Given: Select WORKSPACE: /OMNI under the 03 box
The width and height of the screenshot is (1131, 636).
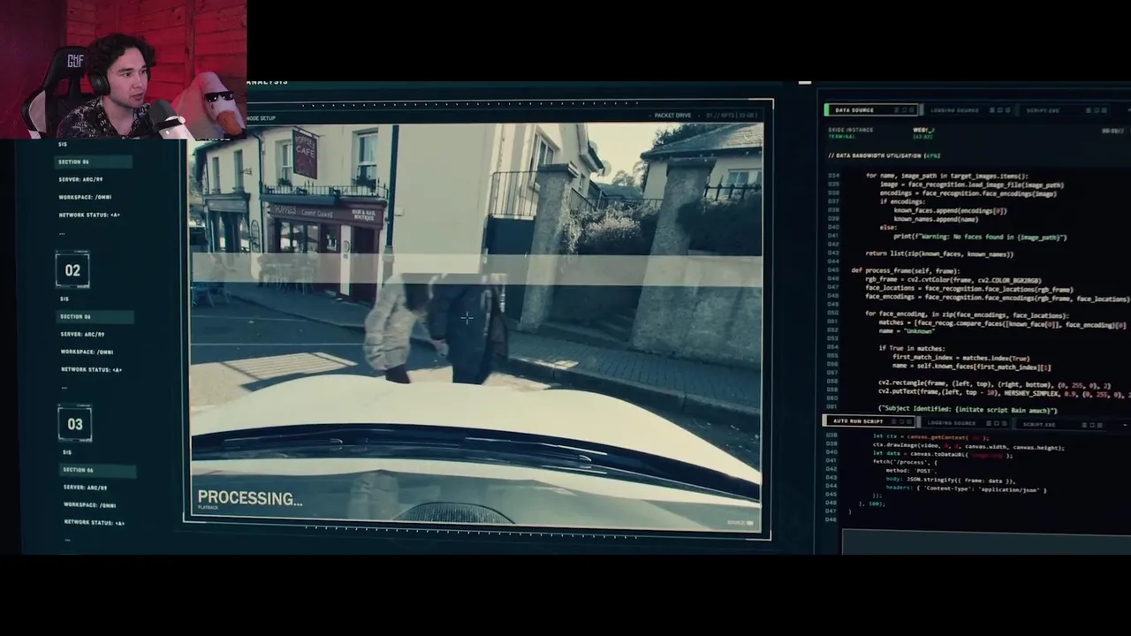Looking at the screenshot, I should pos(90,505).
